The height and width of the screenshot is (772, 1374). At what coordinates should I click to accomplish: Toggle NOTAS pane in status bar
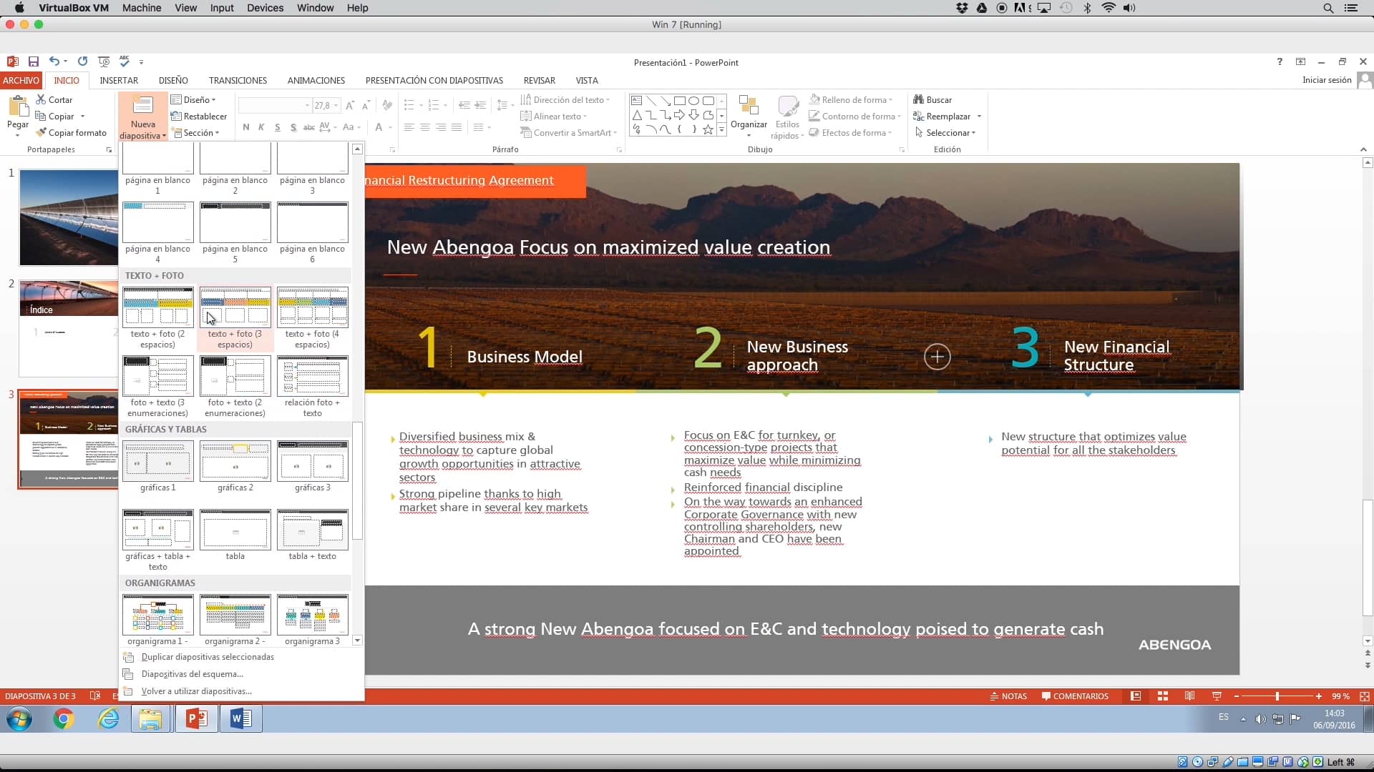point(1008,696)
